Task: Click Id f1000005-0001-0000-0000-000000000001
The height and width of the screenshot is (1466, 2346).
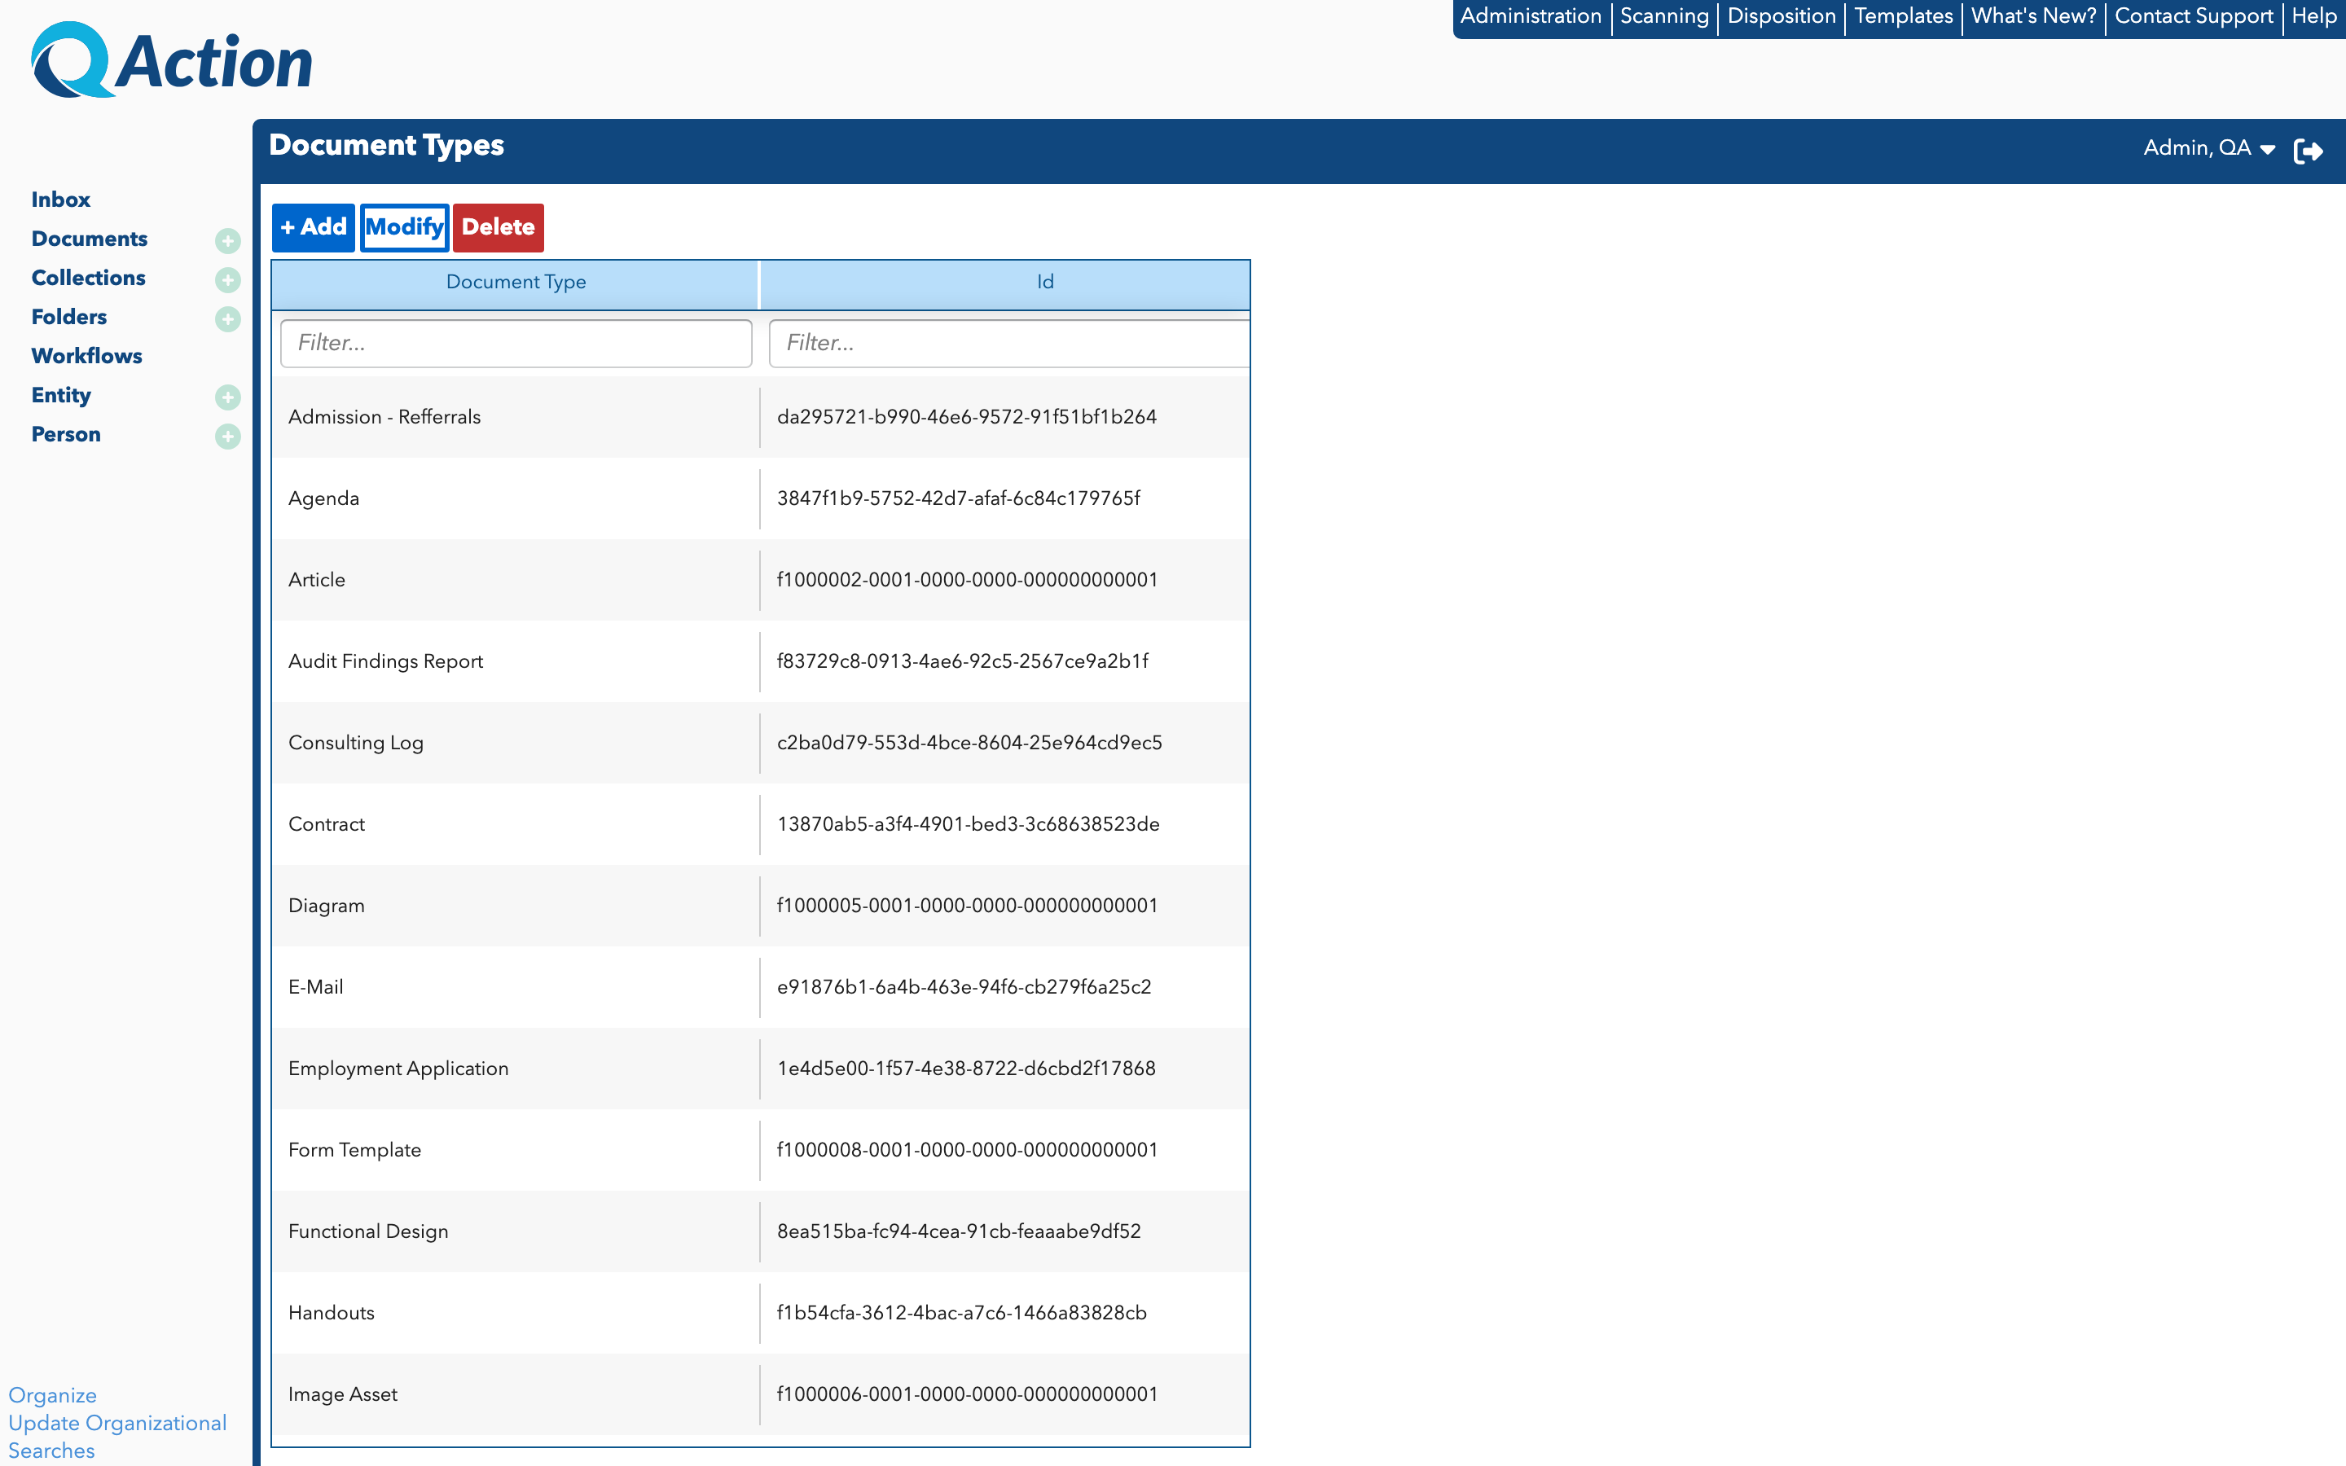Action: pyautogui.click(x=968, y=906)
